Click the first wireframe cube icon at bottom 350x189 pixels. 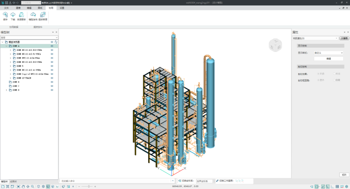pos(39,186)
